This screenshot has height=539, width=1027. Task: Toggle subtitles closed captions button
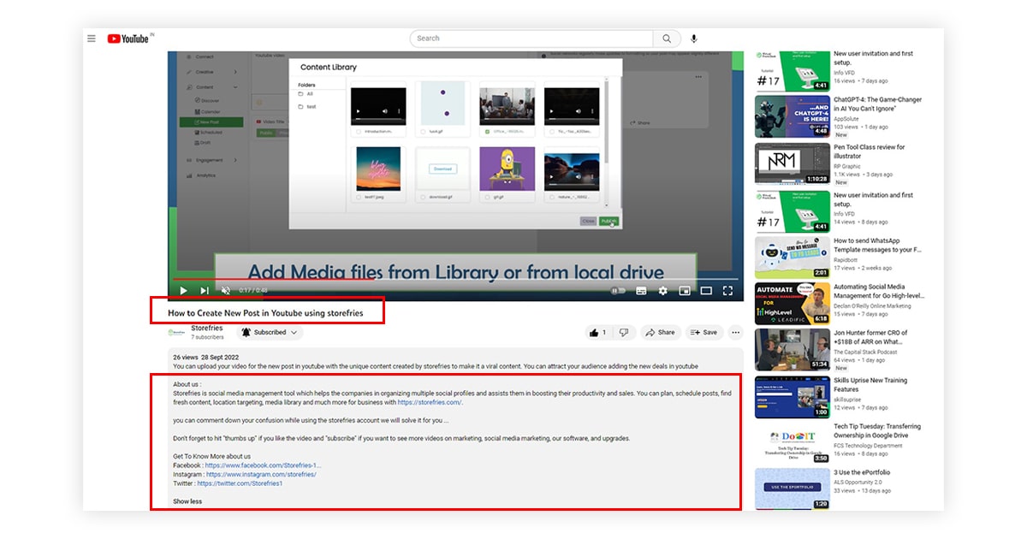tap(641, 291)
